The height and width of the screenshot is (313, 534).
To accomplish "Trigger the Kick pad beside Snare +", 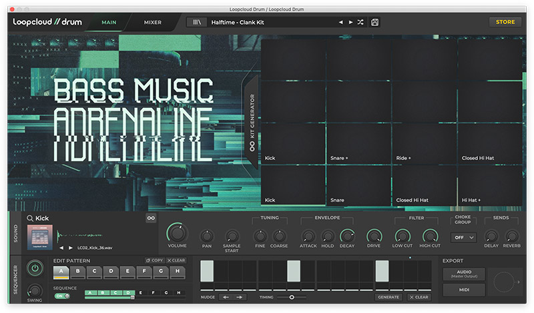I will click(x=293, y=143).
